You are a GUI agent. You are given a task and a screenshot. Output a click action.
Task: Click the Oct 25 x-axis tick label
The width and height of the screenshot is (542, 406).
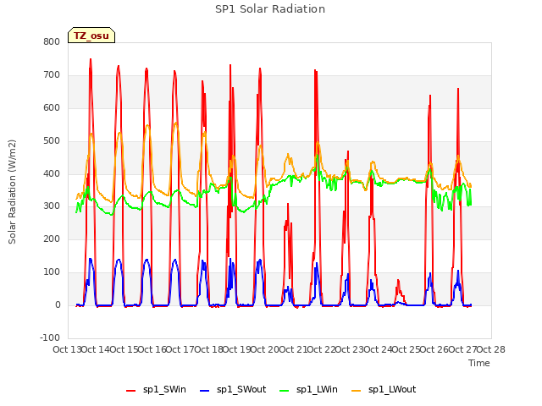[x=406, y=349]
